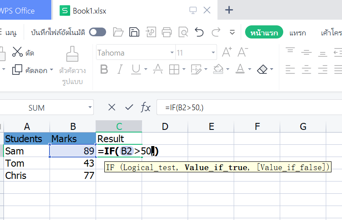Toggle Italic formatting

(x=120, y=70)
